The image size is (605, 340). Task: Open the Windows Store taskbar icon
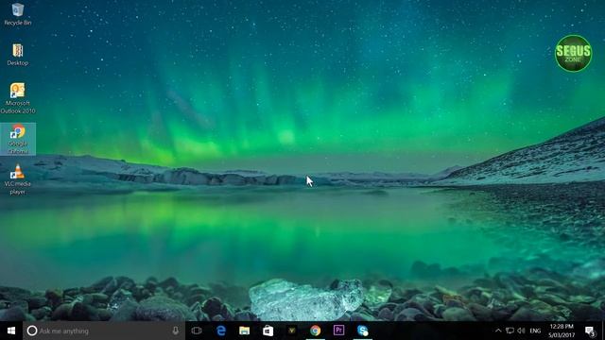[x=268, y=331]
